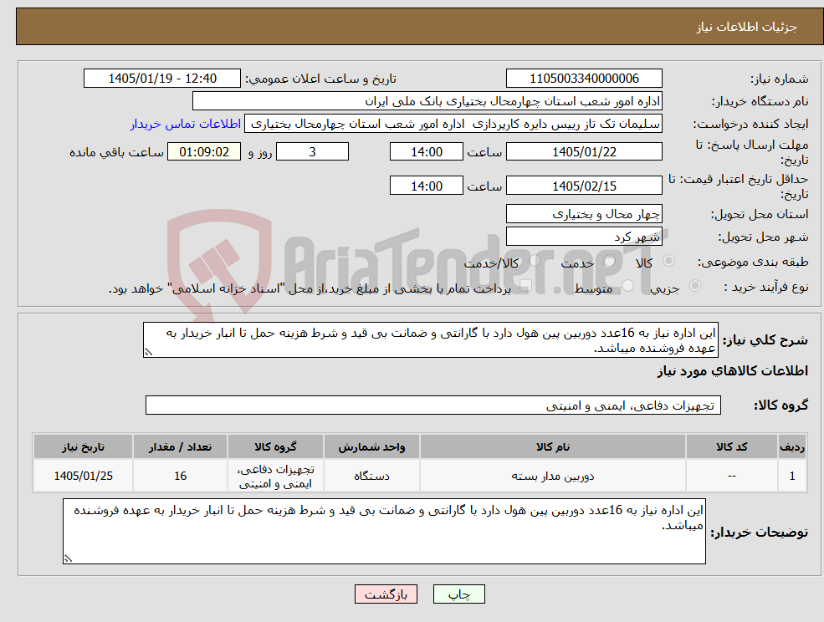Click the remaining days field showing 3

coord(312,152)
